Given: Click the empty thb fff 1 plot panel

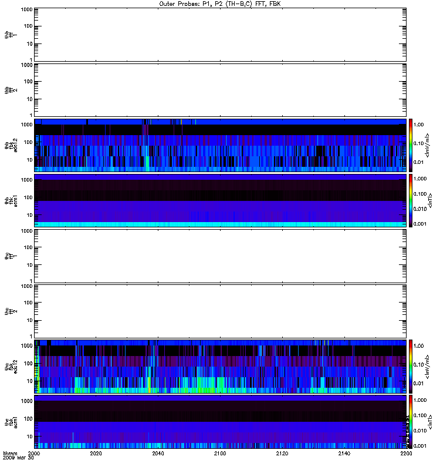Looking at the screenshot, I should [221, 35].
